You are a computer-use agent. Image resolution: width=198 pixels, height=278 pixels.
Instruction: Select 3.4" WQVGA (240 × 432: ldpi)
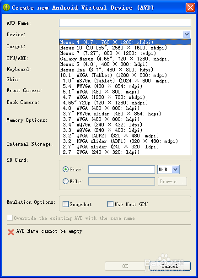125,125
